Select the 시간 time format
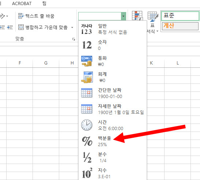The height and width of the screenshot is (180, 200). tap(113, 125)
